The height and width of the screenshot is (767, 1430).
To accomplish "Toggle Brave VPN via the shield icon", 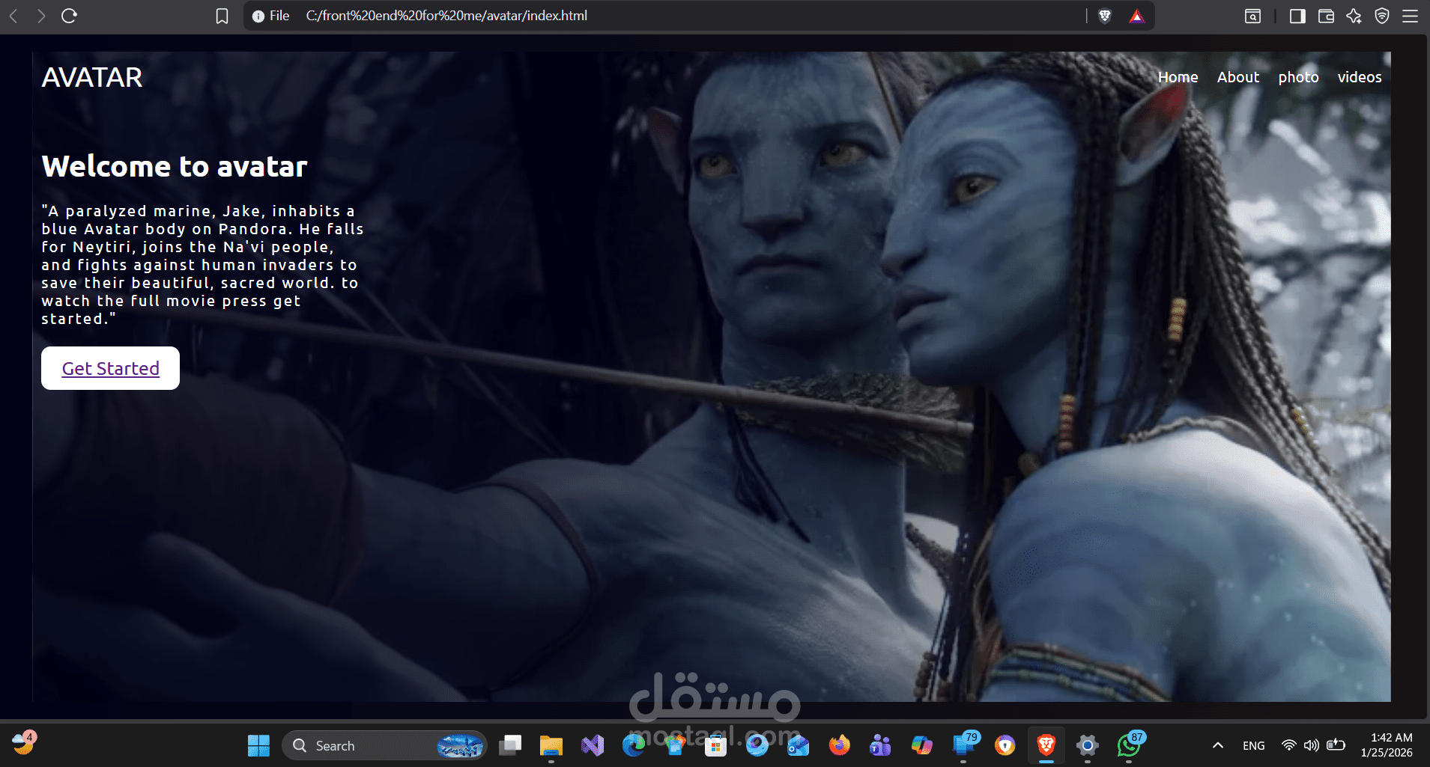I will pos(1382,16).
